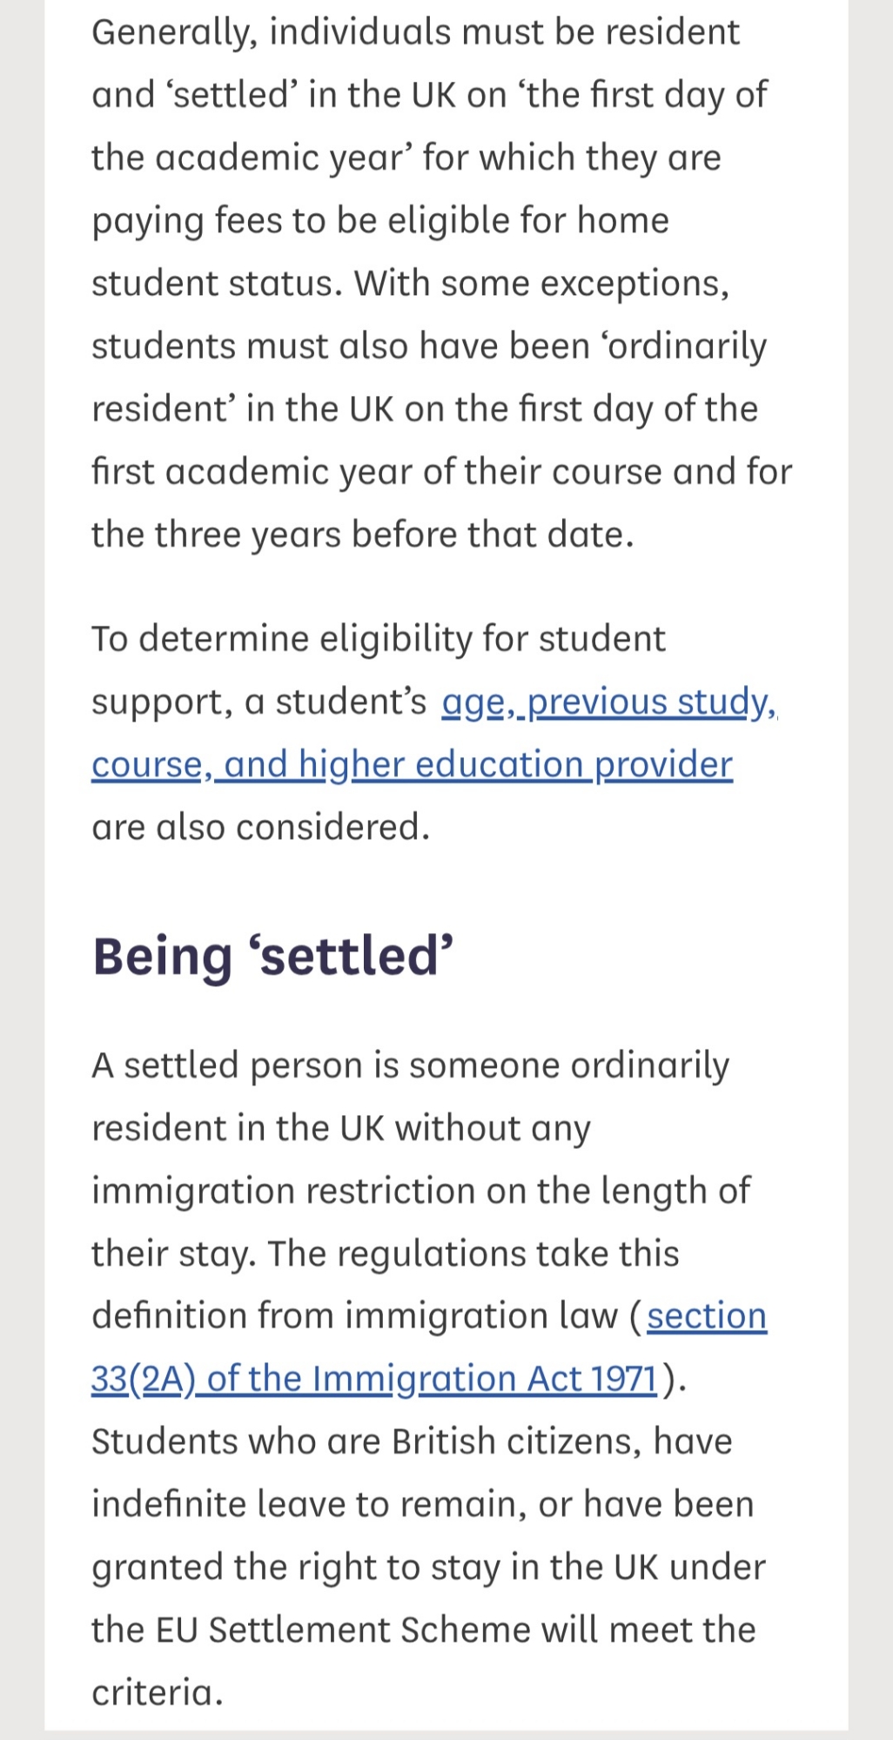
Task: Click the 'immigration restriction on the length' line
Action: (x=420, y=1191)
